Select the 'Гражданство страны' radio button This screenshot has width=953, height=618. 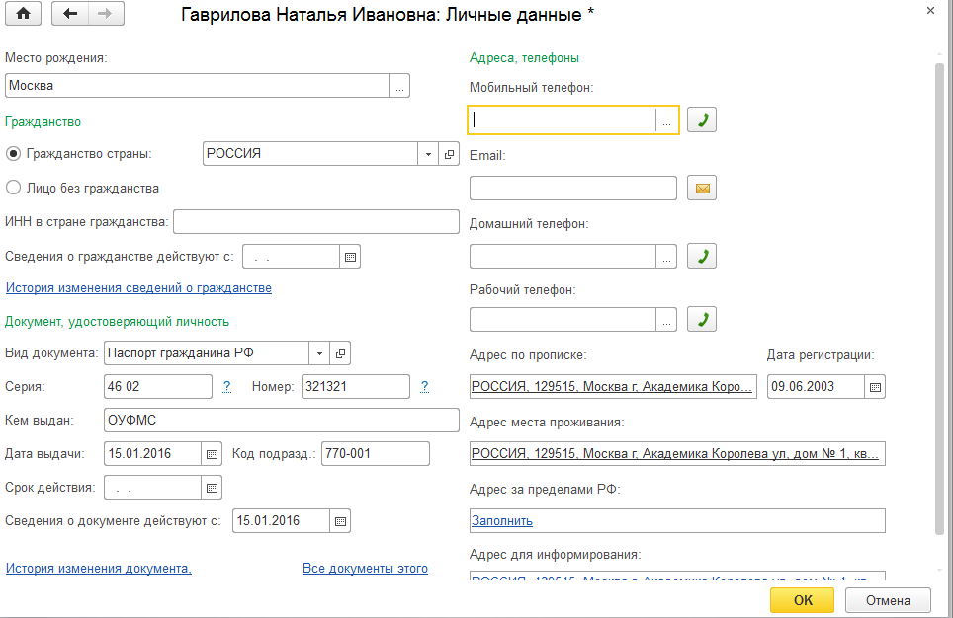coord(14,154)
